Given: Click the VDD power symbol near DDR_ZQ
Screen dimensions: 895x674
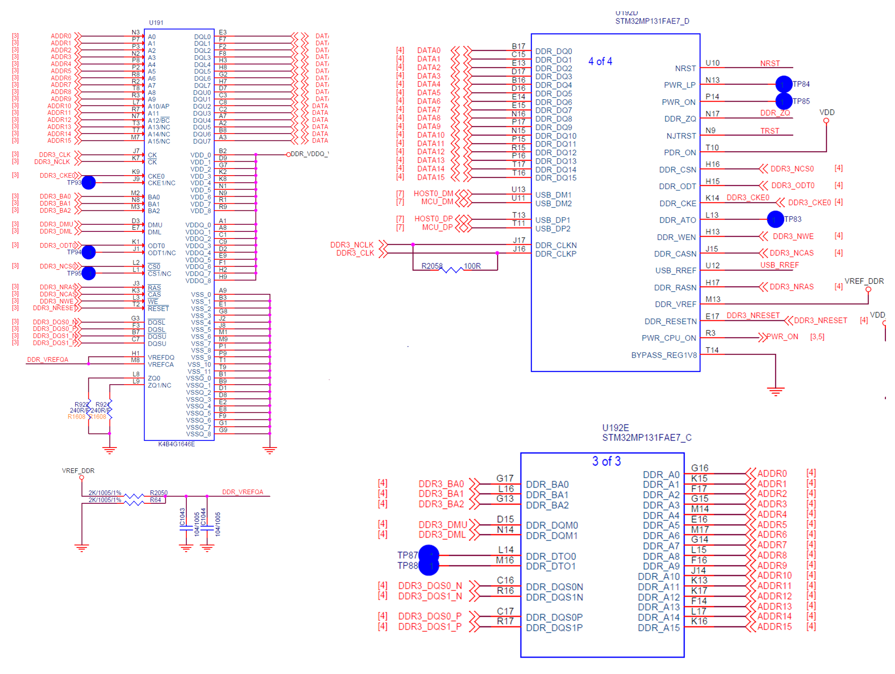Looking at the screenshot, I should 827,121.
